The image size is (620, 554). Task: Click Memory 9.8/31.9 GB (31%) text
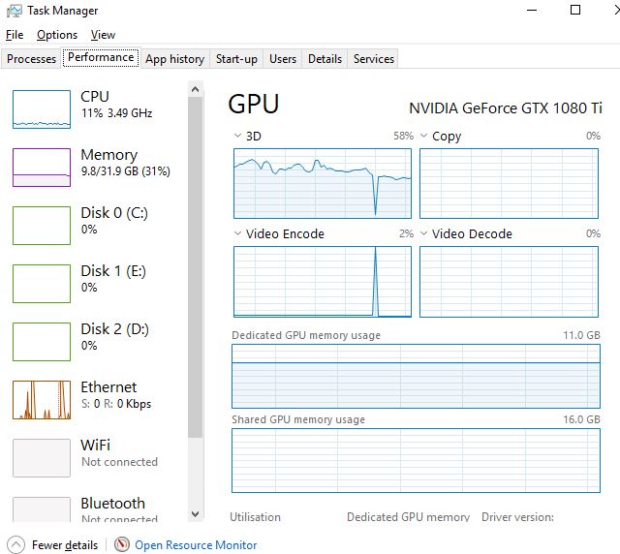click(126, 171)
